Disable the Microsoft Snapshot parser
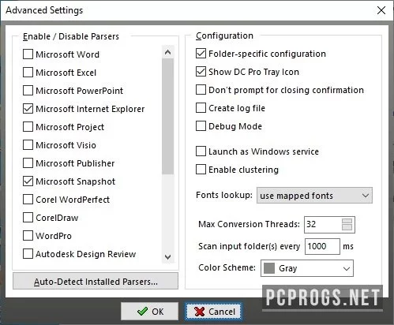394x325 pixels. [28, 181]
